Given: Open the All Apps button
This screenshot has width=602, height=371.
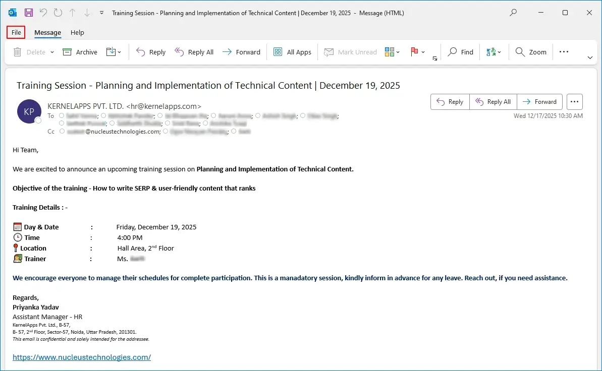Looking at the screenshot, I should click(292, 52).
